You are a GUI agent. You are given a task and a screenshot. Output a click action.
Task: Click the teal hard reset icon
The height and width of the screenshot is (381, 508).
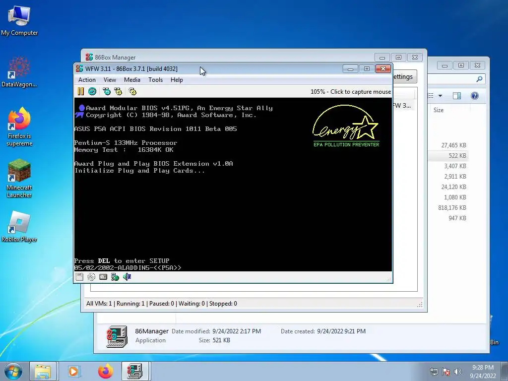click(92, 91)
